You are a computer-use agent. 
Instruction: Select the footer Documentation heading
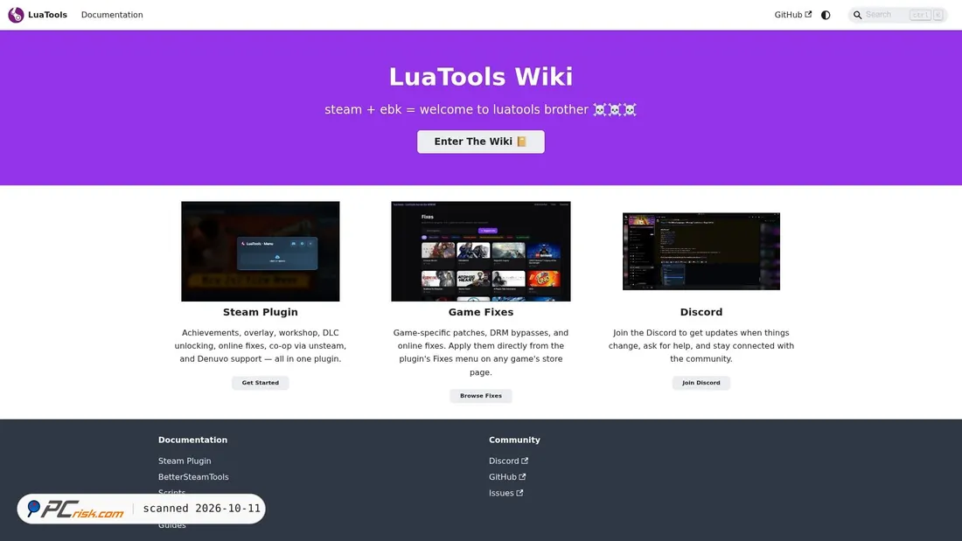pyautogui.click(x=192, y=440)
